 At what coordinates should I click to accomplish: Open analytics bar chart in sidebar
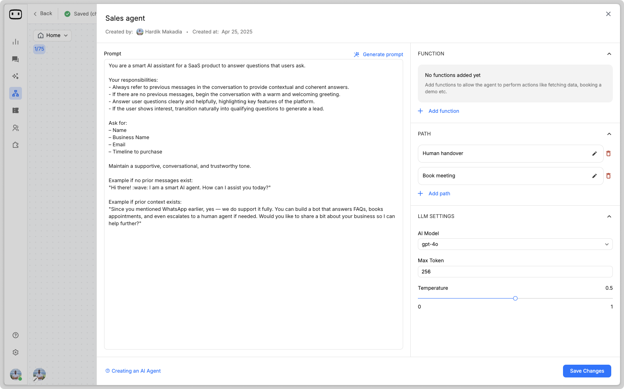coord(16,42)
